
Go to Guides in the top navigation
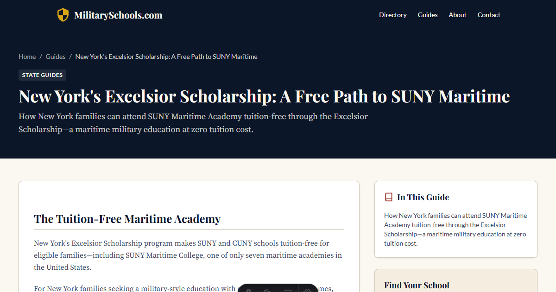(x=428, y=15)
